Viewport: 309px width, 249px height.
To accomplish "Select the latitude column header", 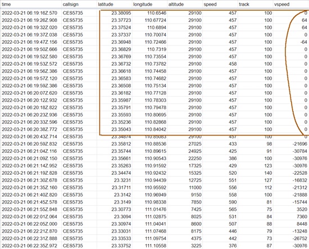I will pos(115,4).
